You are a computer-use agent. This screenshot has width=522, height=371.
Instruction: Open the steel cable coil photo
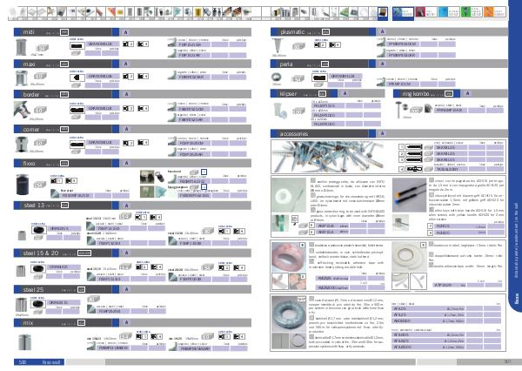point(288,314)
